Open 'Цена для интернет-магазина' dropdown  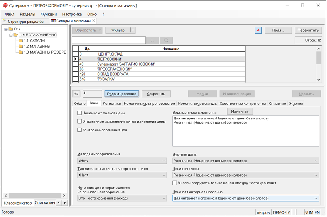tap(246, 198)
